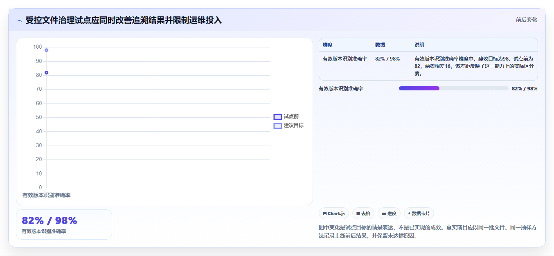
Task: Click the 82% / 98% table cell
Action: tap(387, 59)
